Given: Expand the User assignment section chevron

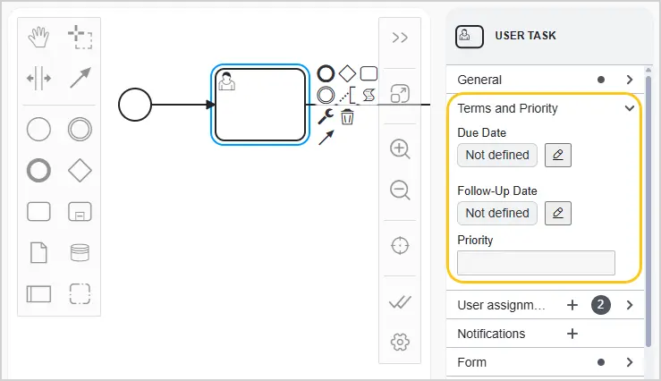Looking at the screenshot, I should coord(630,305).
